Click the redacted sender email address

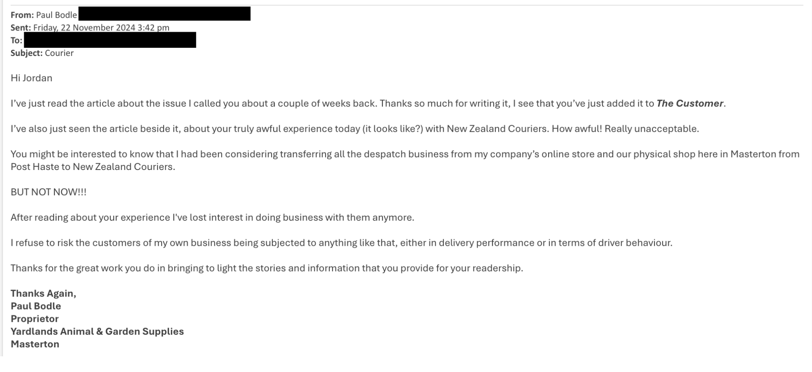(165, 14)
